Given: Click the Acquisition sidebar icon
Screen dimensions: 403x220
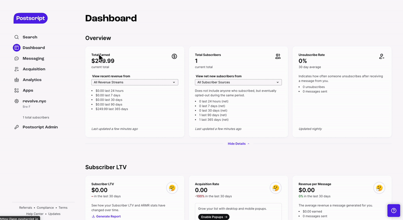Looking at the screenshot, I should [x=17, y=69].
